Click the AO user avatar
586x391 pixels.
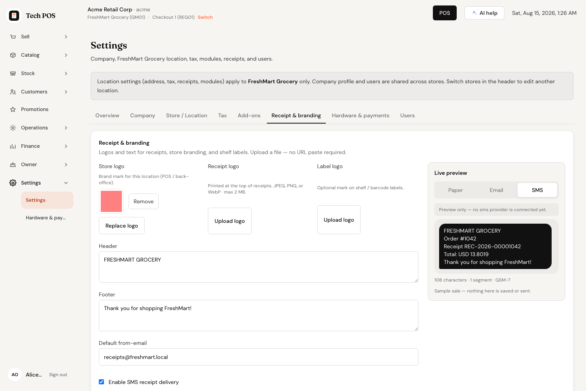[x=15, y=375]
